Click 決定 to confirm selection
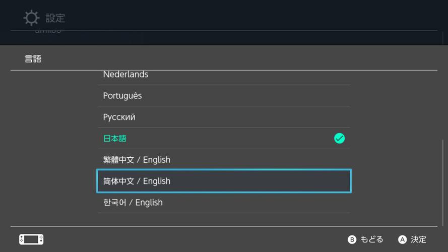This screenshot has height=252, width=448. (x=413, y=239)
